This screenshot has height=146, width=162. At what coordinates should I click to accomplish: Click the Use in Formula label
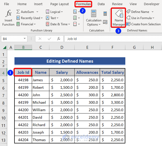click(141, 18)
